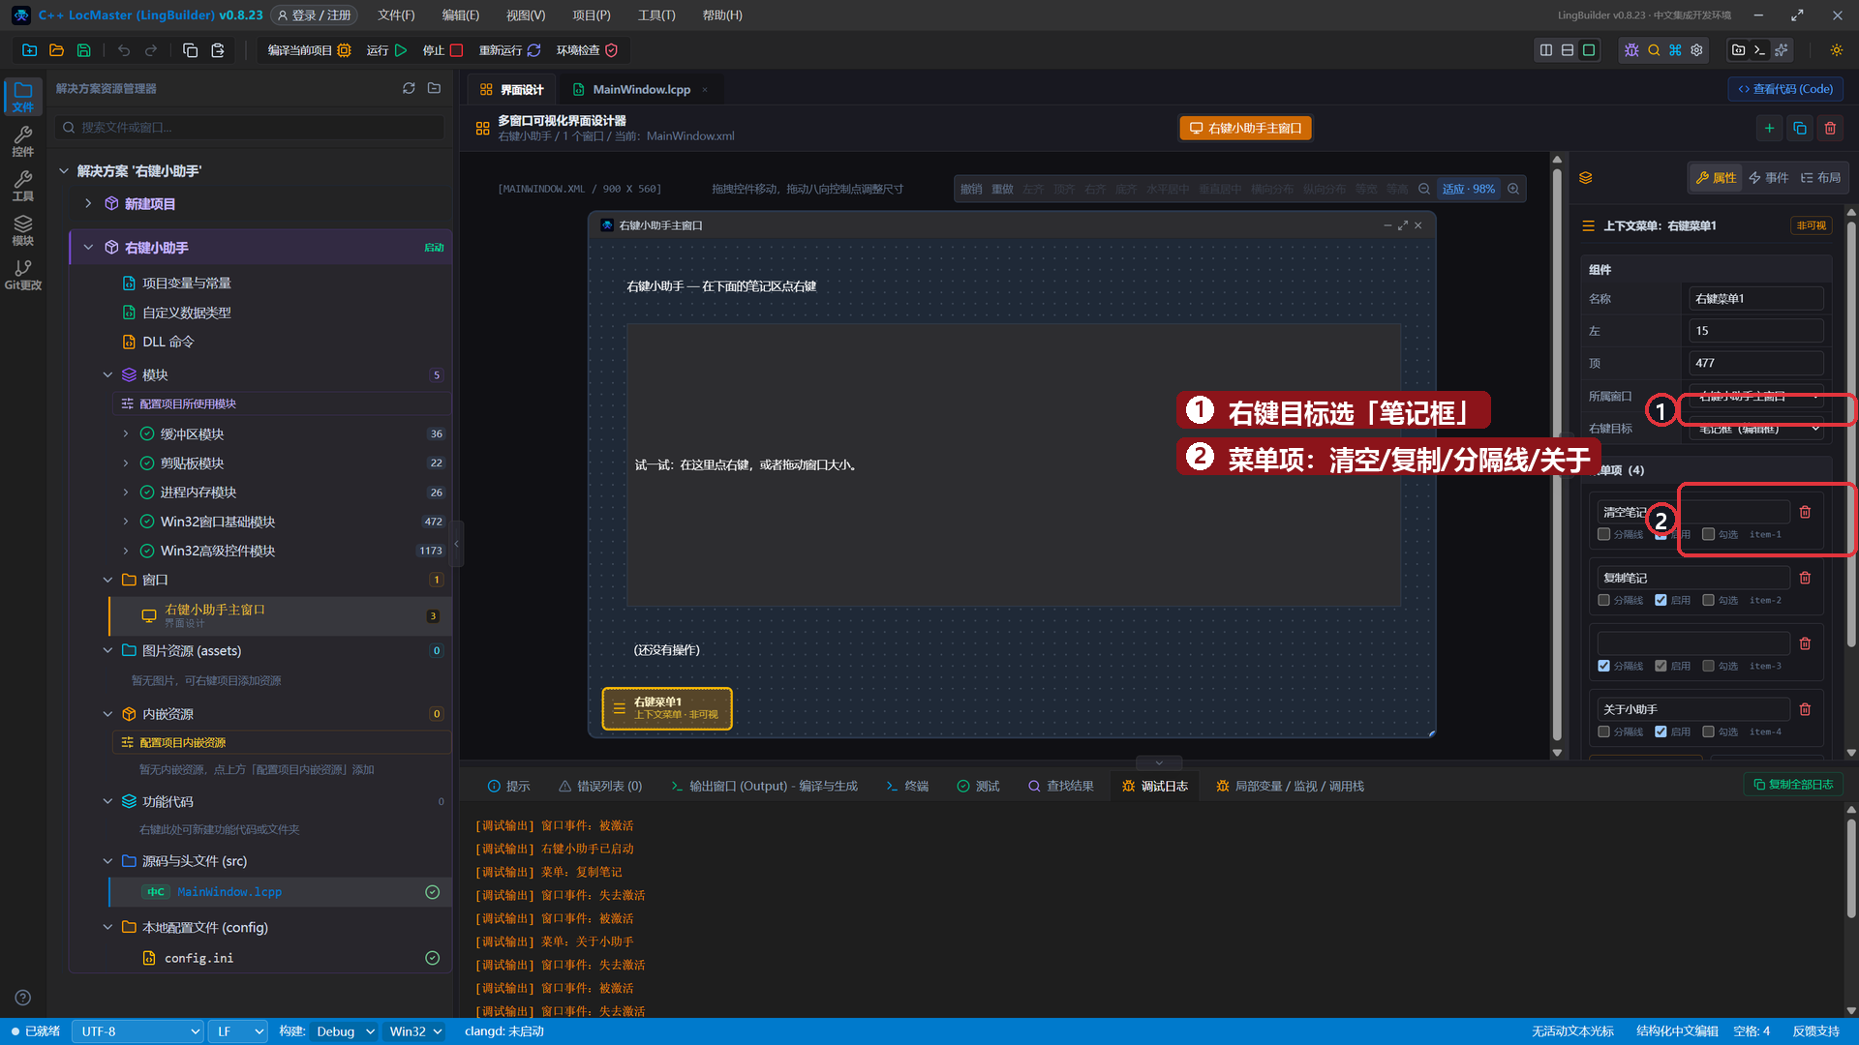
Task: Open the UTF-8 encoding dropdown
Action: pyautogui.click(x=137, y=1031)
